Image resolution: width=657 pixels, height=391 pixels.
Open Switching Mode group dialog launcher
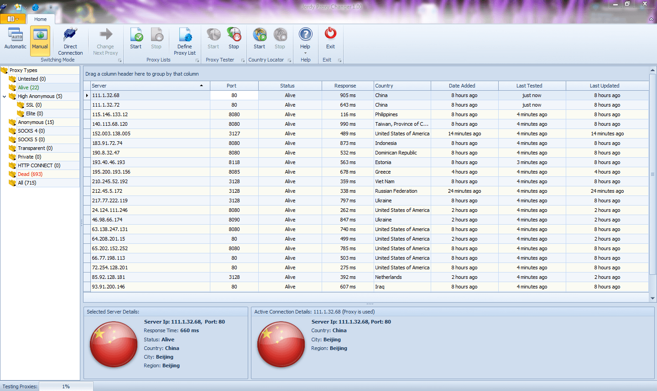pyautogui.click(x=120, y=60)
